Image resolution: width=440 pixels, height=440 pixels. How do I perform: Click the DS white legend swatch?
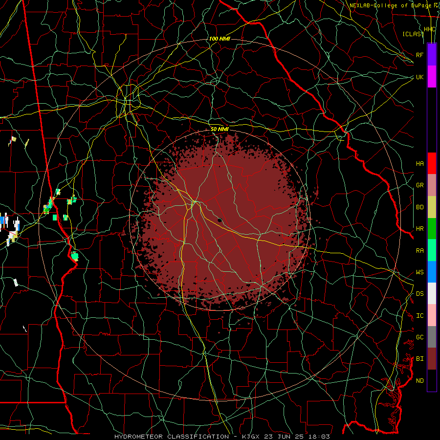(x=432, y=293)
